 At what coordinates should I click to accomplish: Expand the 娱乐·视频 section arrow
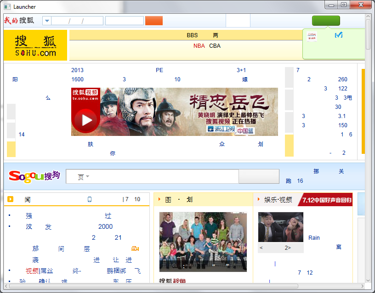259,199
